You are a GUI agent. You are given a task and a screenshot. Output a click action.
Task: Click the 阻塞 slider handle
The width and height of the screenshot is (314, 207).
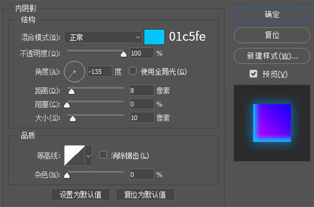[x=67, y=105]
